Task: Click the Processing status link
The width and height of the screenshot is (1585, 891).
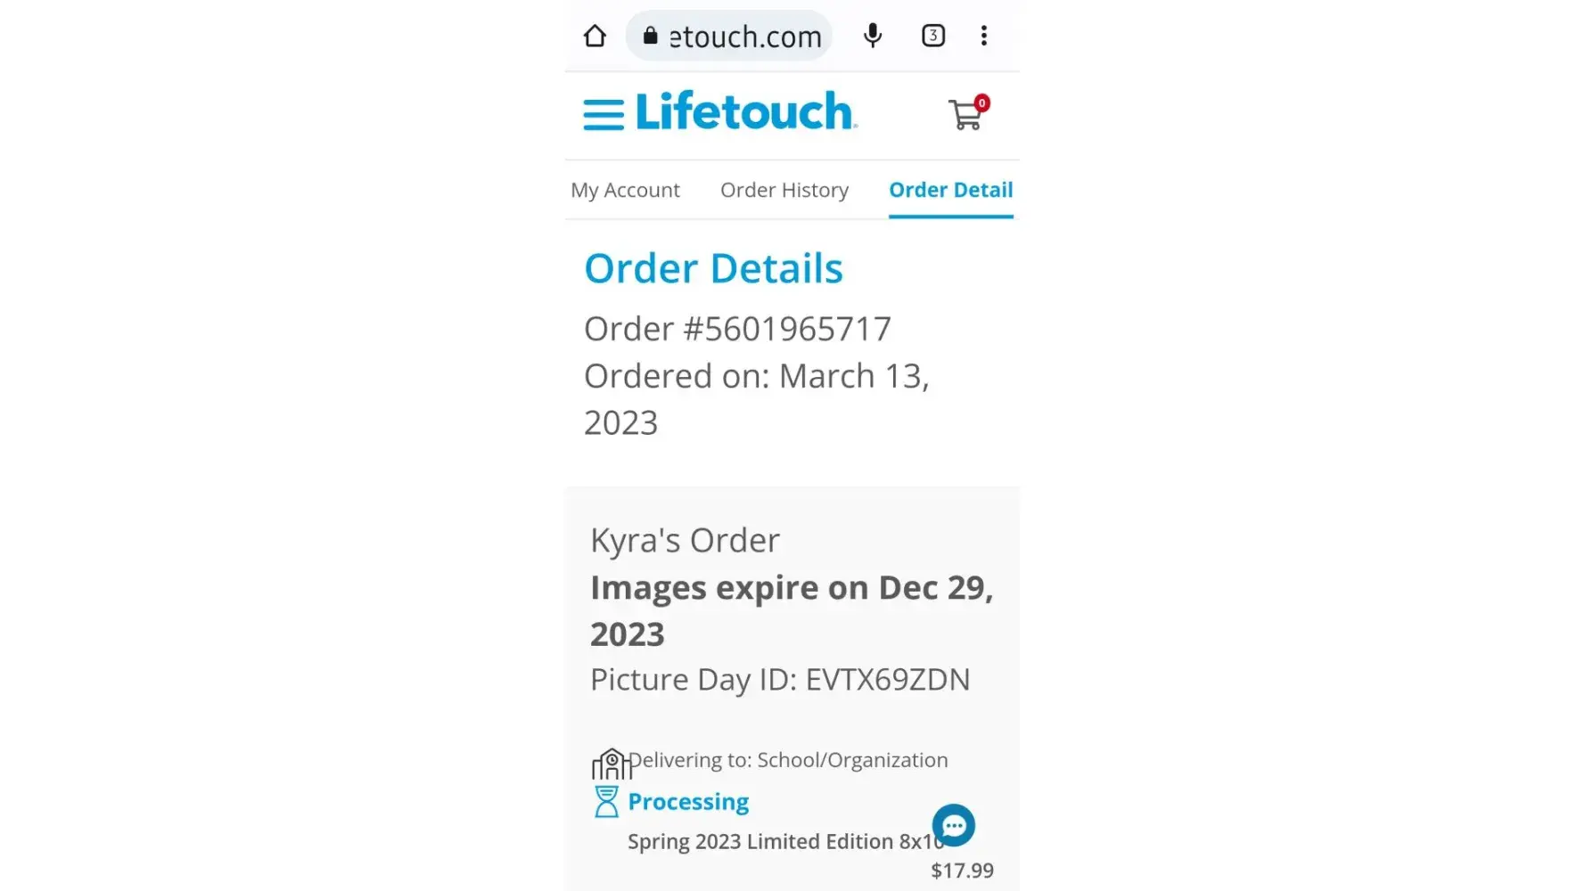Action: (x=688, y=802)
